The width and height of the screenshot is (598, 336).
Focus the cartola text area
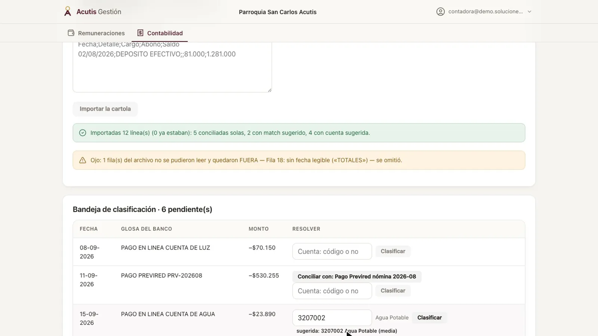[x=172, y=67]
